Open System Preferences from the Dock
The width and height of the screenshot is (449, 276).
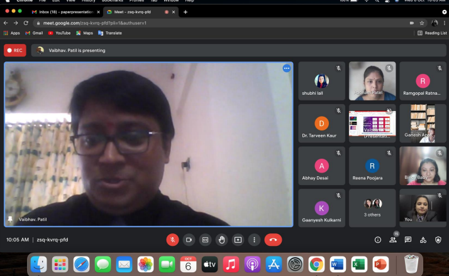(x=295, y=264)
